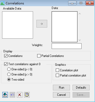Focus the Weights input field
95x102 pixels.
pyautogui.click(x=67, y=46)
